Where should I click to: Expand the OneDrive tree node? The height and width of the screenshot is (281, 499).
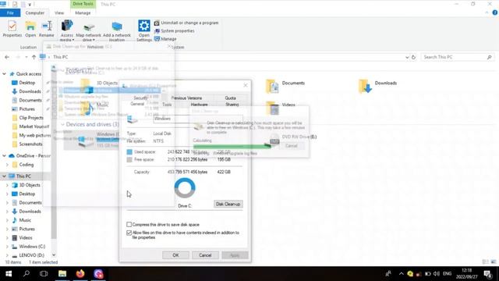pyautogui.click(x=4, y=156)
